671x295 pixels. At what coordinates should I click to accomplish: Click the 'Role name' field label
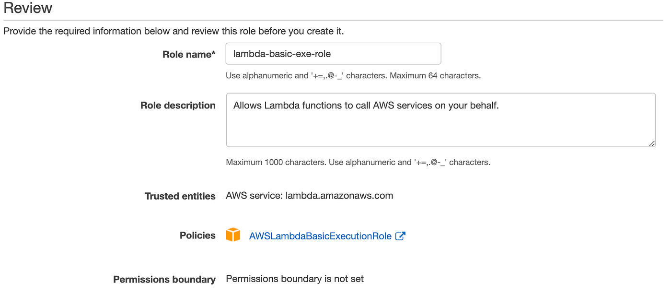point(186,54)
